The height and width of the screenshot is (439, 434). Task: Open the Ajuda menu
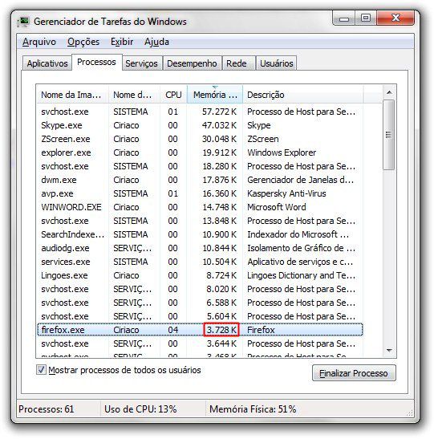[156, 42]
